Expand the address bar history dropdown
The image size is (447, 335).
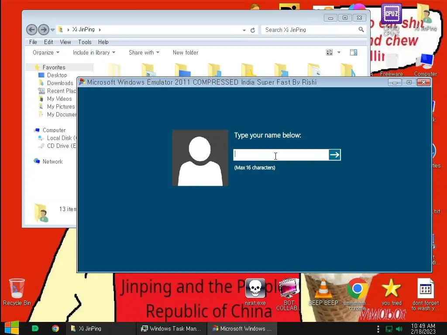(x=244, y=30)
